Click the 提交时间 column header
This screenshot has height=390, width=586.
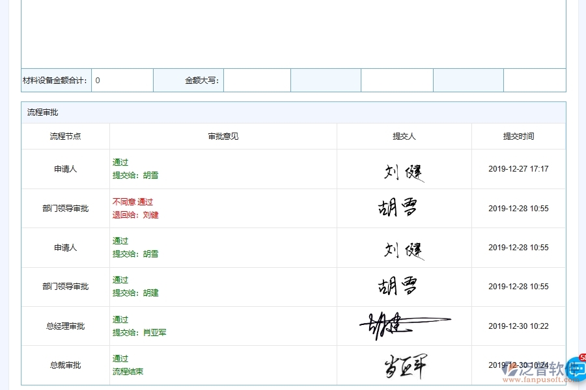click(x=518, y=136)
